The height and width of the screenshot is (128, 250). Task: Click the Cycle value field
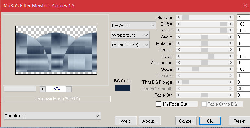point(244,56)
